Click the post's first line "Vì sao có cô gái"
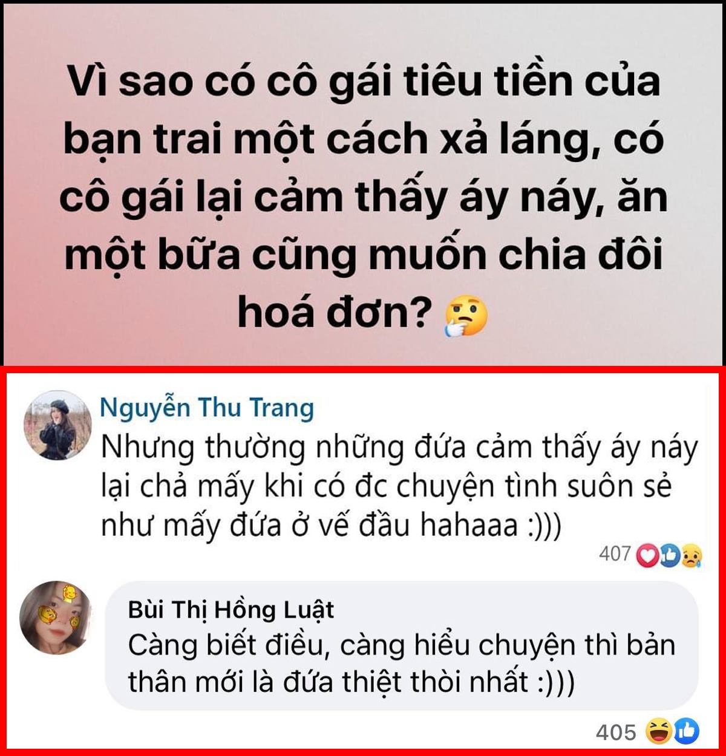The image size is (726, 756). 364,82
